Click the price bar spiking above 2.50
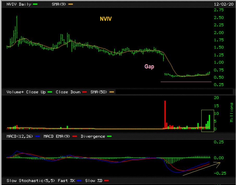 (17, 27)
